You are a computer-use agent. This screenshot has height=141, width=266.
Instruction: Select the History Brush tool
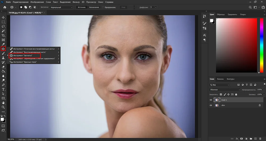[x=3, y=62]
